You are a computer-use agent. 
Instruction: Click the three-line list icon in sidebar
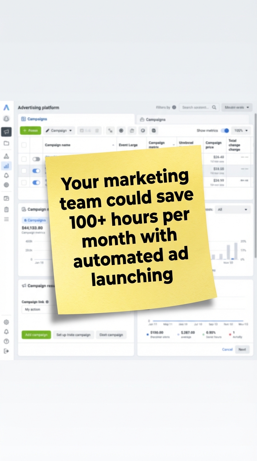(6, 219)
